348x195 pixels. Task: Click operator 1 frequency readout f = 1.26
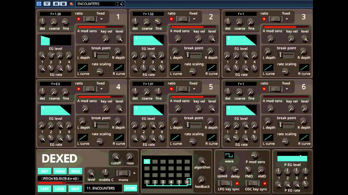pyautogui.click(x=56, y=14)
